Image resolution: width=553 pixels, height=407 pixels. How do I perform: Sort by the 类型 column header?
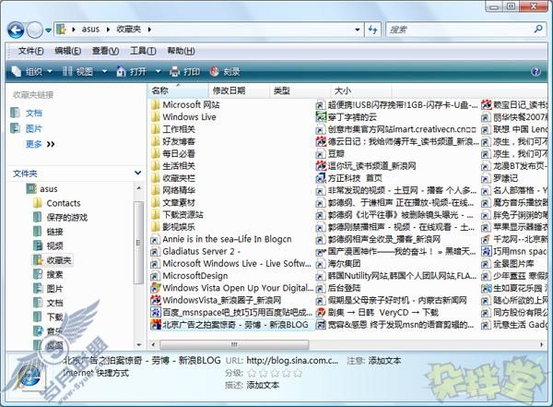tap(300, 90)
